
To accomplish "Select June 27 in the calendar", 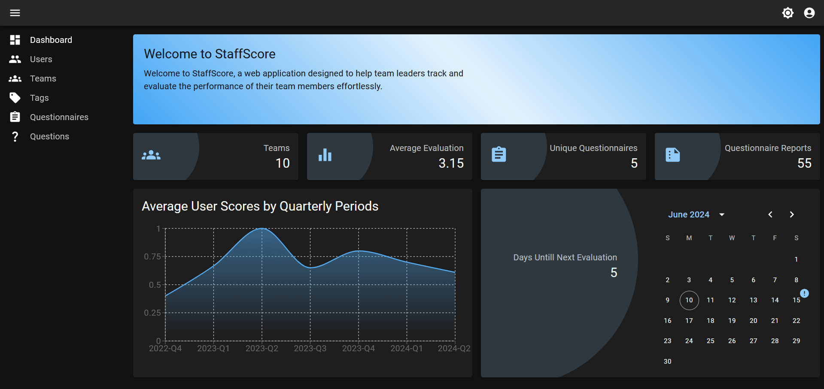I will (x=754, y=341).
